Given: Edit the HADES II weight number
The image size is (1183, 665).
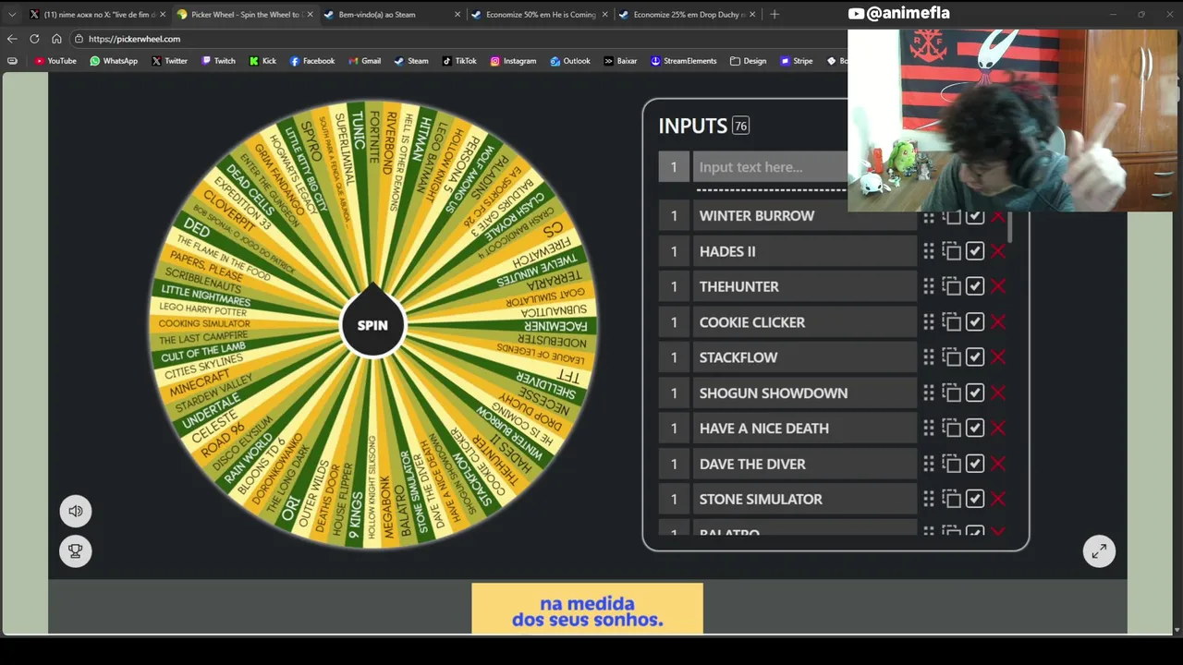Looking at the screenshot, I should coord(674,251).
